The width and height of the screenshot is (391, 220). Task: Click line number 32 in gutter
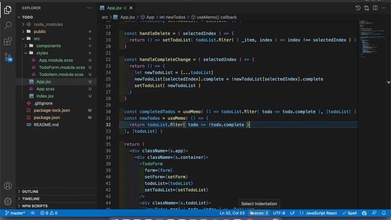tap(108, 125)
